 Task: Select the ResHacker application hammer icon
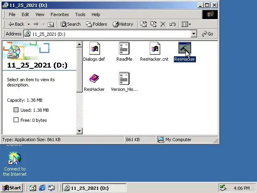(x=185, y=48)
